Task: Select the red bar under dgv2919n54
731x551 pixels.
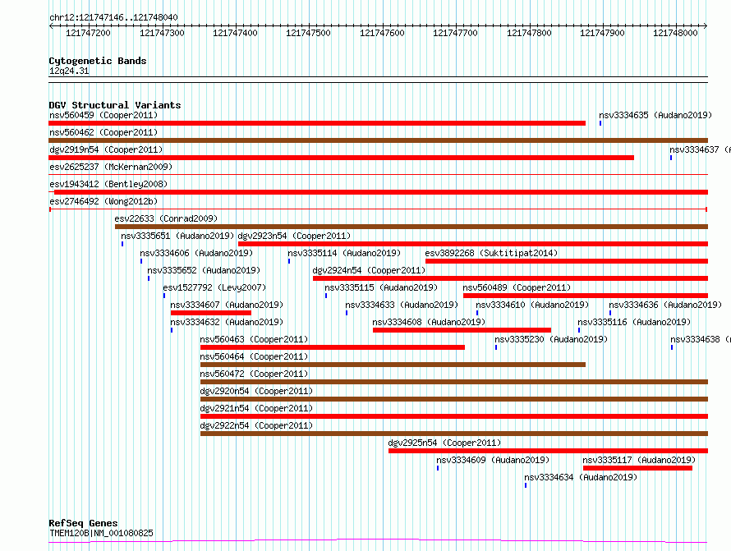Action: (341, 158)
